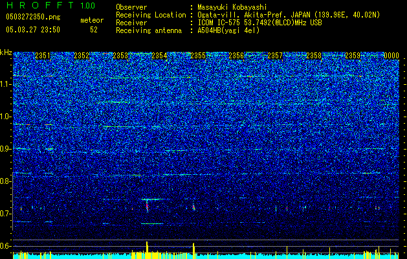Click the meteor echo just before 2355
Image resolution: width=407 pixels, height=259 pixels.
pos(193,207)
